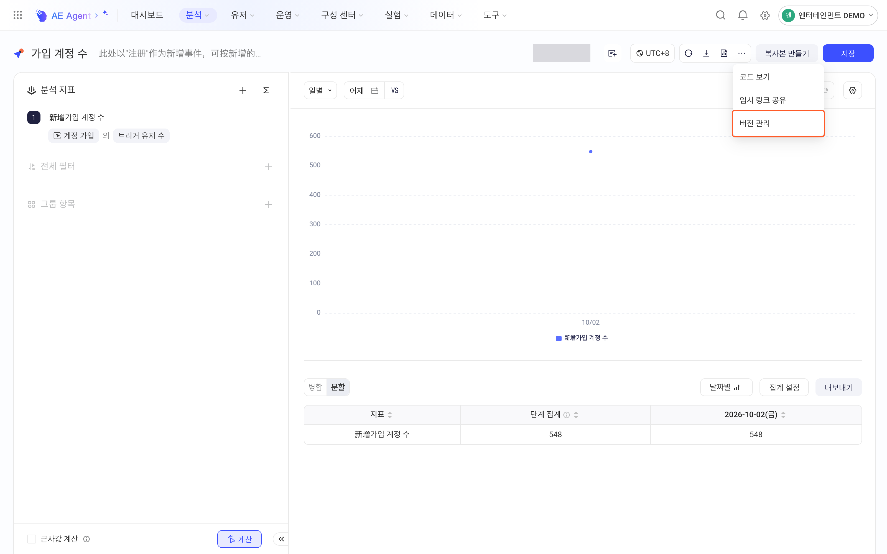Click the download arrow icon
Viewport: 887px width, 554px height.
[706, 53]
